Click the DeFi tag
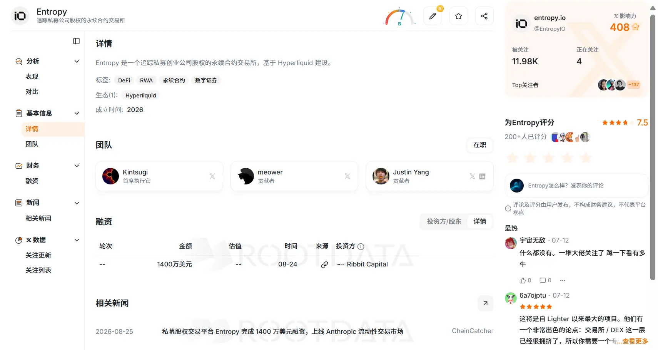This screenshot has width=658, height=350. tap(124, 80)
